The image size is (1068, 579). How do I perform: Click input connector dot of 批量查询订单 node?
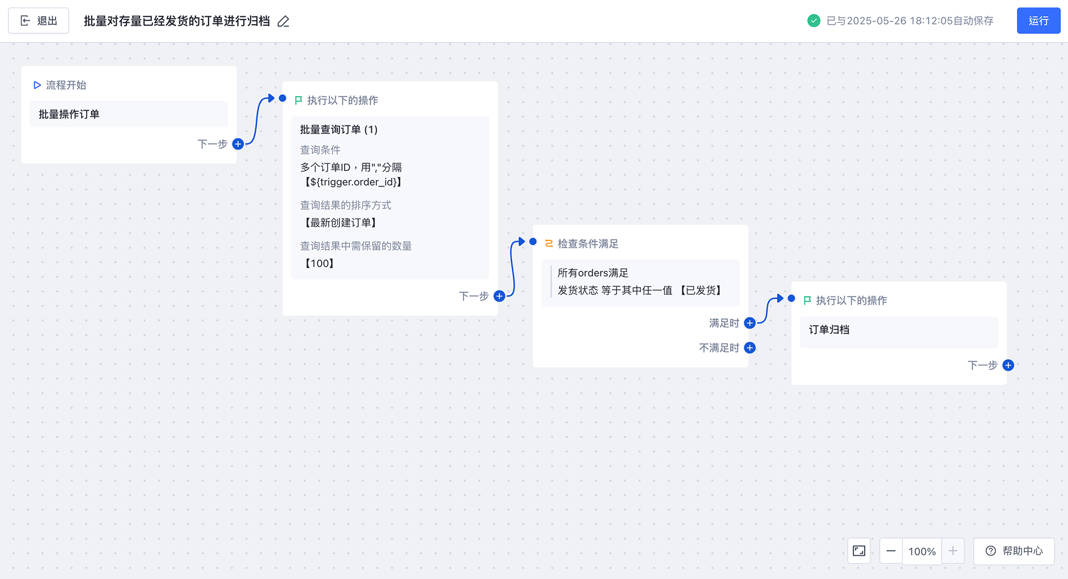click(283, 99)
